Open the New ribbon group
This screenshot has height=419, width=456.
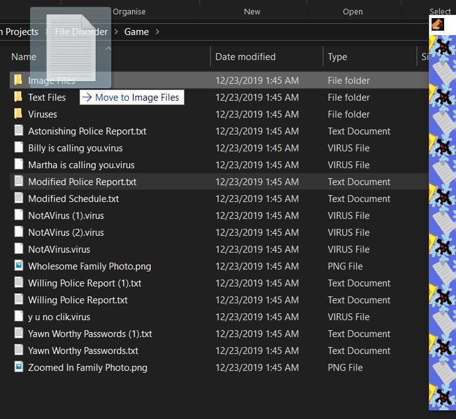252,12
